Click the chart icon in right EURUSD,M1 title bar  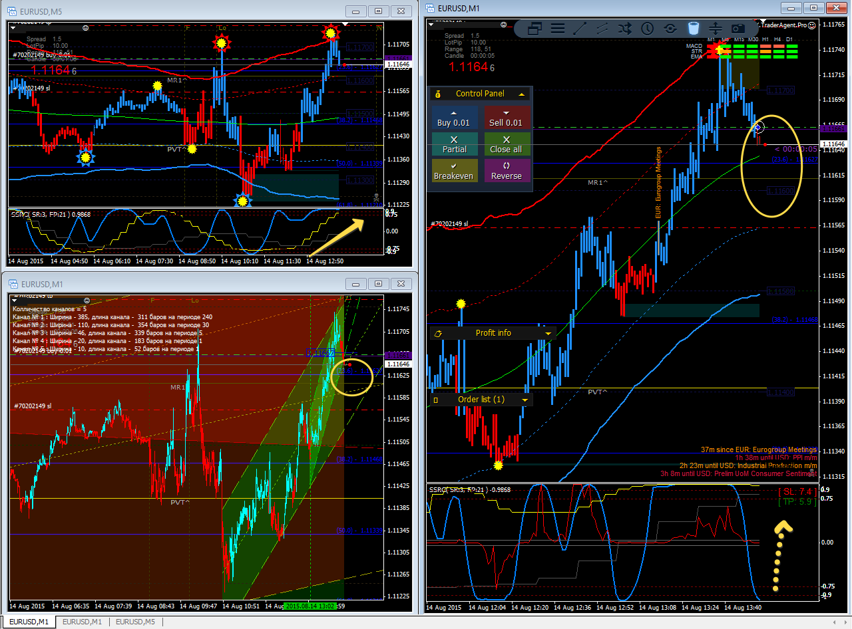point(431,7)
